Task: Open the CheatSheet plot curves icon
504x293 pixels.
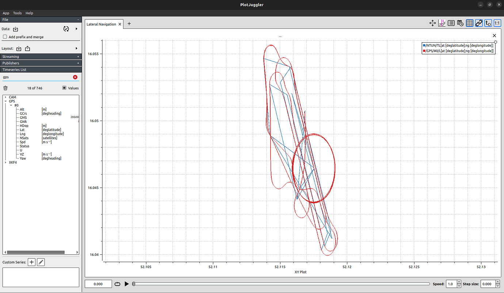Action: [x=442, y=23]
